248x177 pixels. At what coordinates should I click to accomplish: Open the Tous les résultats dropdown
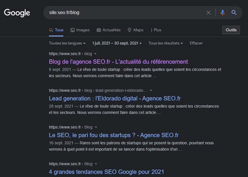[x=166, y=43]
